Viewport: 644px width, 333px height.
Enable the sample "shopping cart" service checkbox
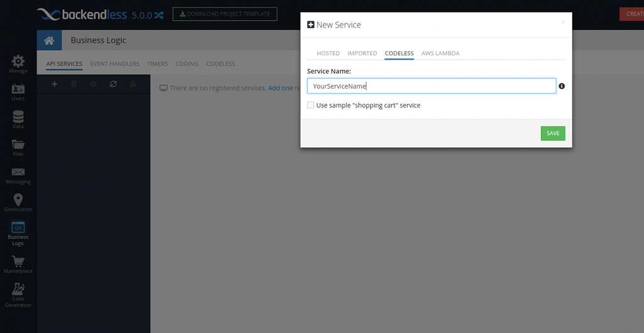[311, 106]
